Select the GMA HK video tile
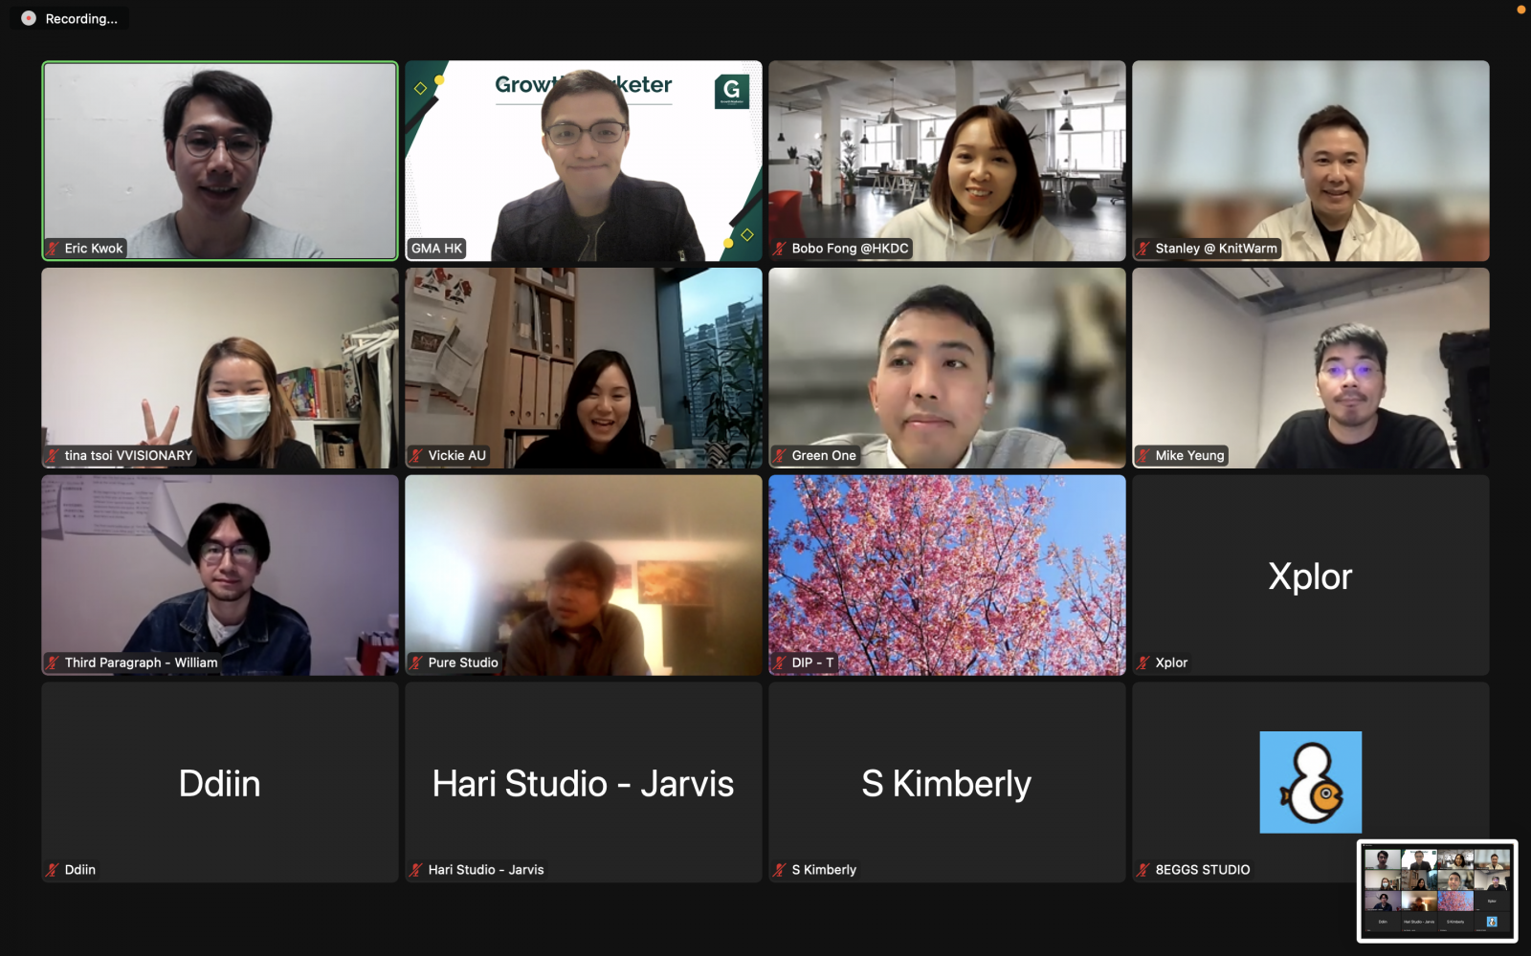The image size is (1531, 956). (584, 161)
